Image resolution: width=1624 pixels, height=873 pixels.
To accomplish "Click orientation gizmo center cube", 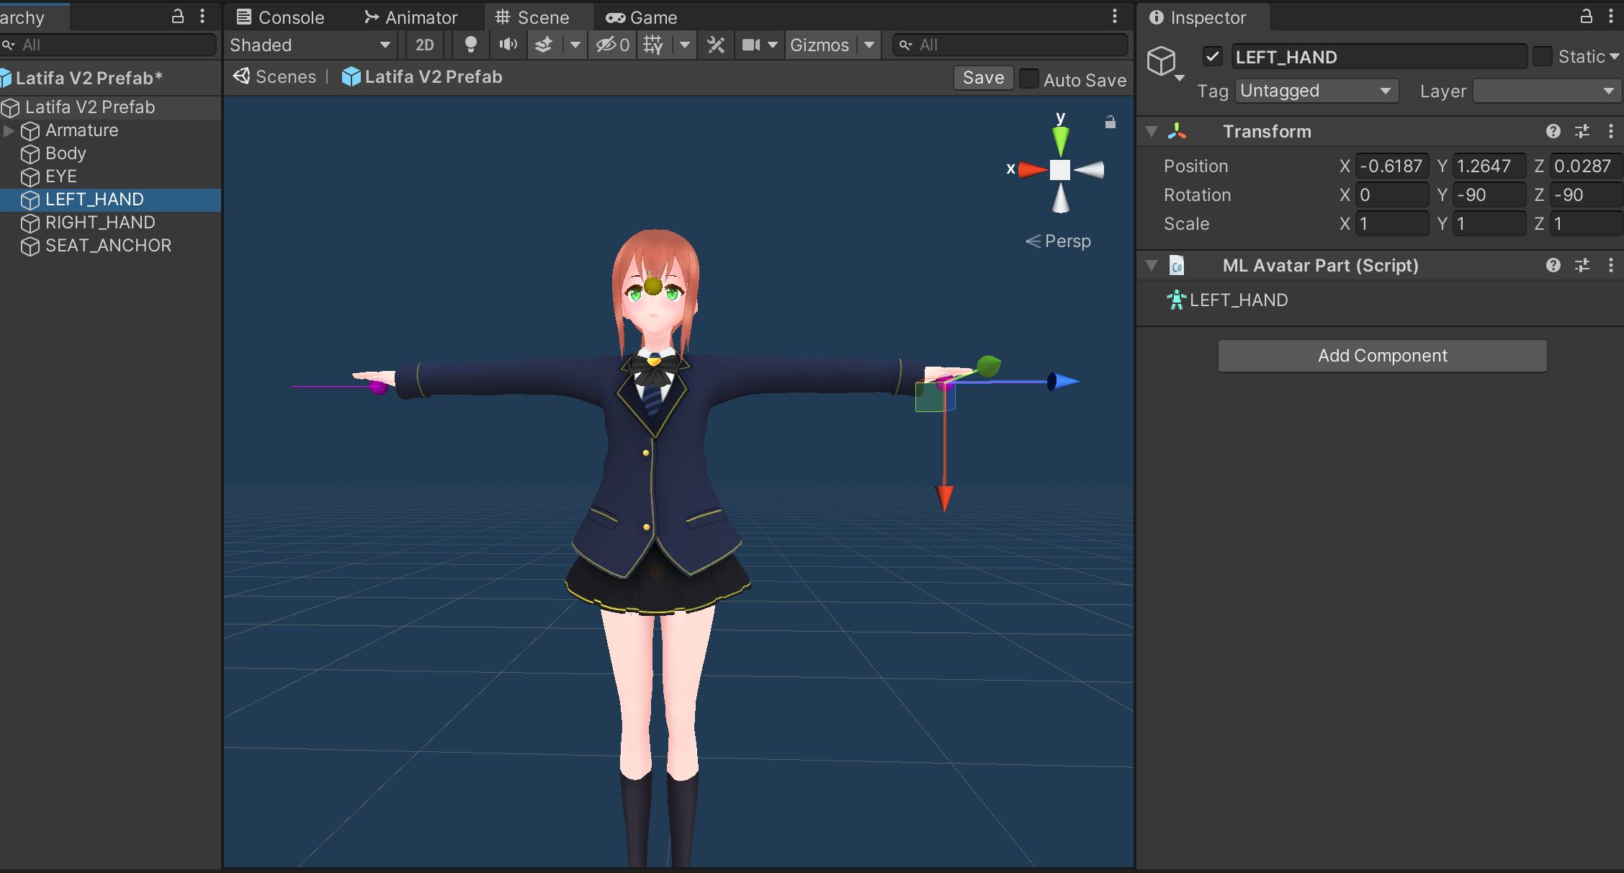I will (x=1060, y=170).
